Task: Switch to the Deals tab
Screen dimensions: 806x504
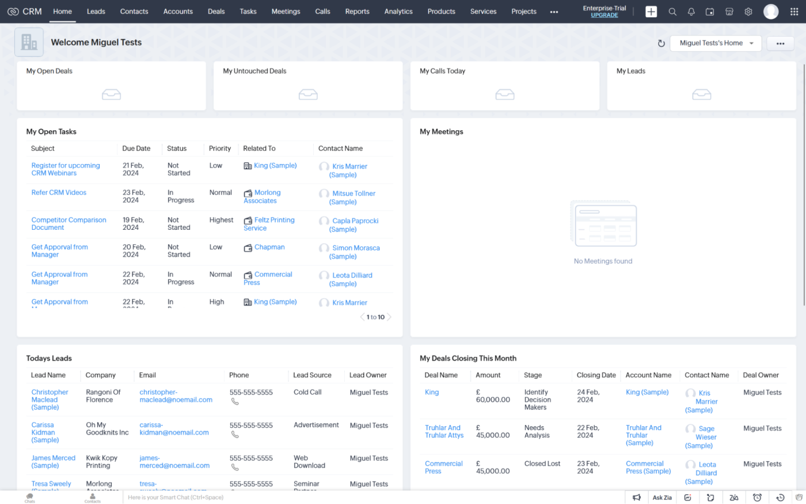Action: tap(216, 12)
